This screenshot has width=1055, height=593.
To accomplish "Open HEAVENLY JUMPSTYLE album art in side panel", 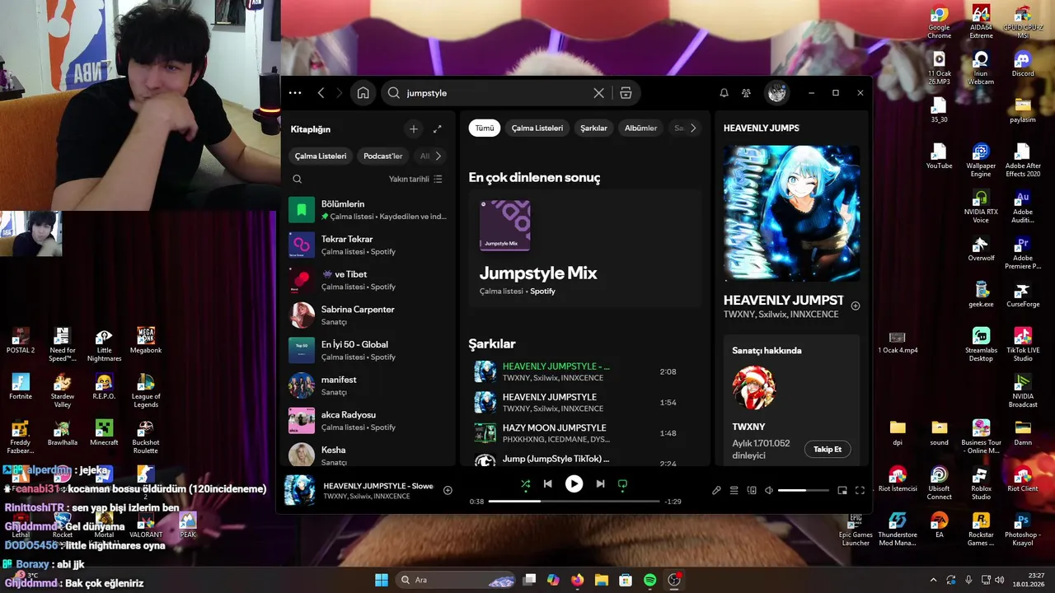I will 791,213.
